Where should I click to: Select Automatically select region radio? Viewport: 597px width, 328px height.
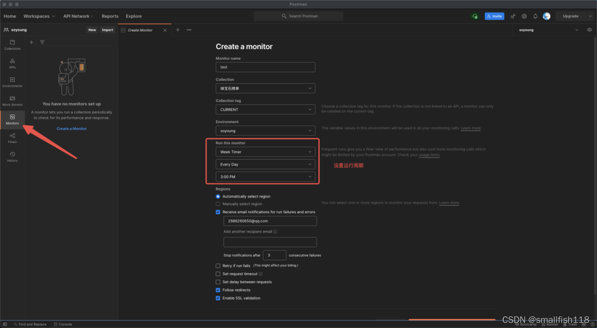pyautogui.click(x=218, y=196)
